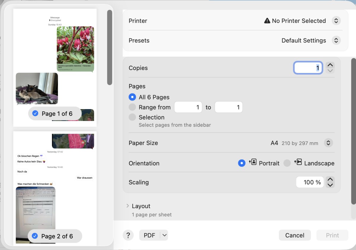The width and height of the screenshot is (356, 250).
Task: Click the Portrait page icon
Action: click(x=253, y=162)
